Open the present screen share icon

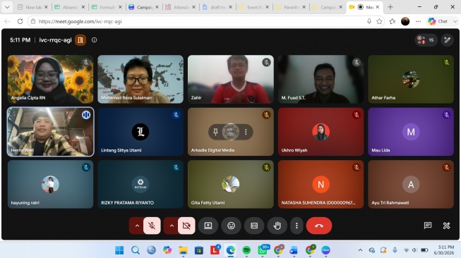point(208,226)
